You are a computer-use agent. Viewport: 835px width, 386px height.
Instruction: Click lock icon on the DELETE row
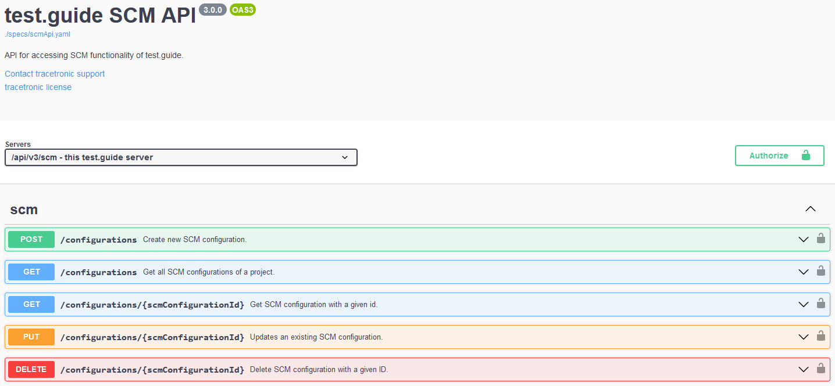pos(820,369)
